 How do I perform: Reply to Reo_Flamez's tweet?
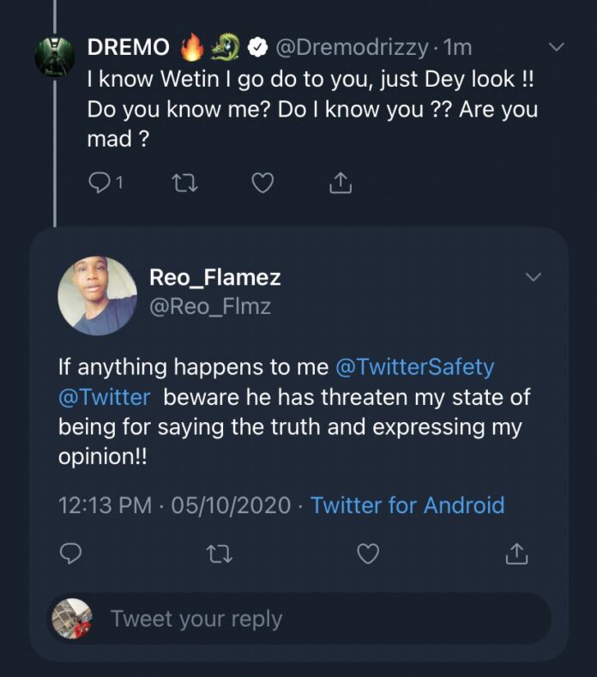pyautogui.click(x=72, y=554)
